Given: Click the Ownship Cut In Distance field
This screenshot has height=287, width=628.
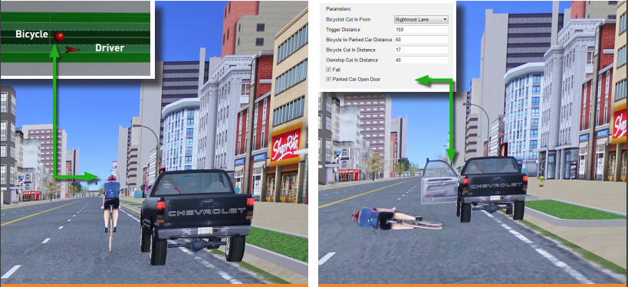Looking at the screenshot, I should click(x=421, y=60).
